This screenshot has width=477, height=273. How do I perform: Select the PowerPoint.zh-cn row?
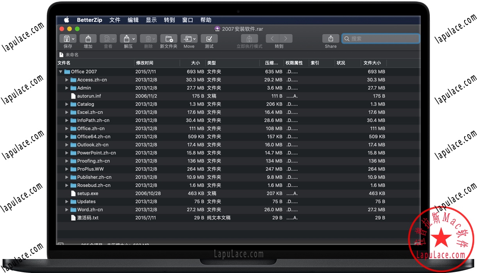tap(238, 153)
